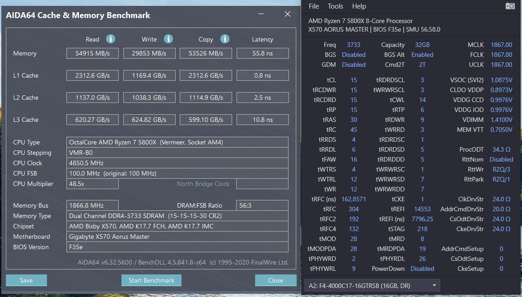Click the Read column info icon
Screen dimensions: 522x297
pyautogui.click(x=111, y=39)
